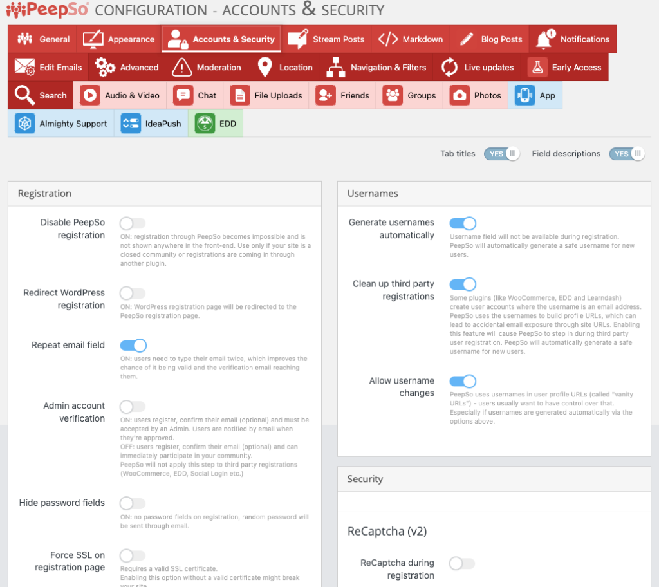Click the EDD green icon

pyautogui.click(x=205, y=124)
